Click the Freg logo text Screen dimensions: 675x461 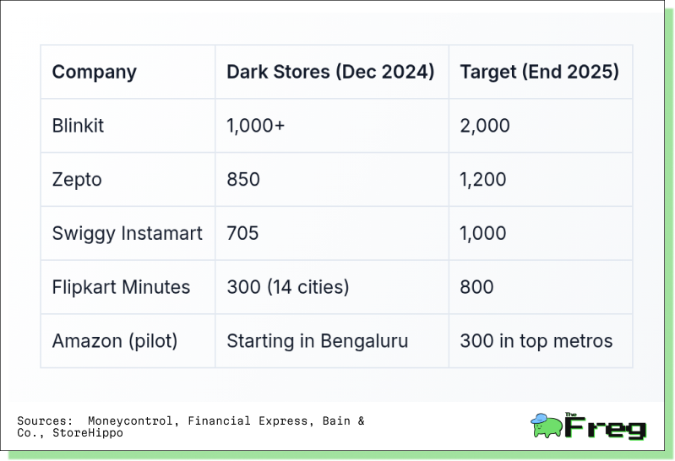(x=605, y=426)
